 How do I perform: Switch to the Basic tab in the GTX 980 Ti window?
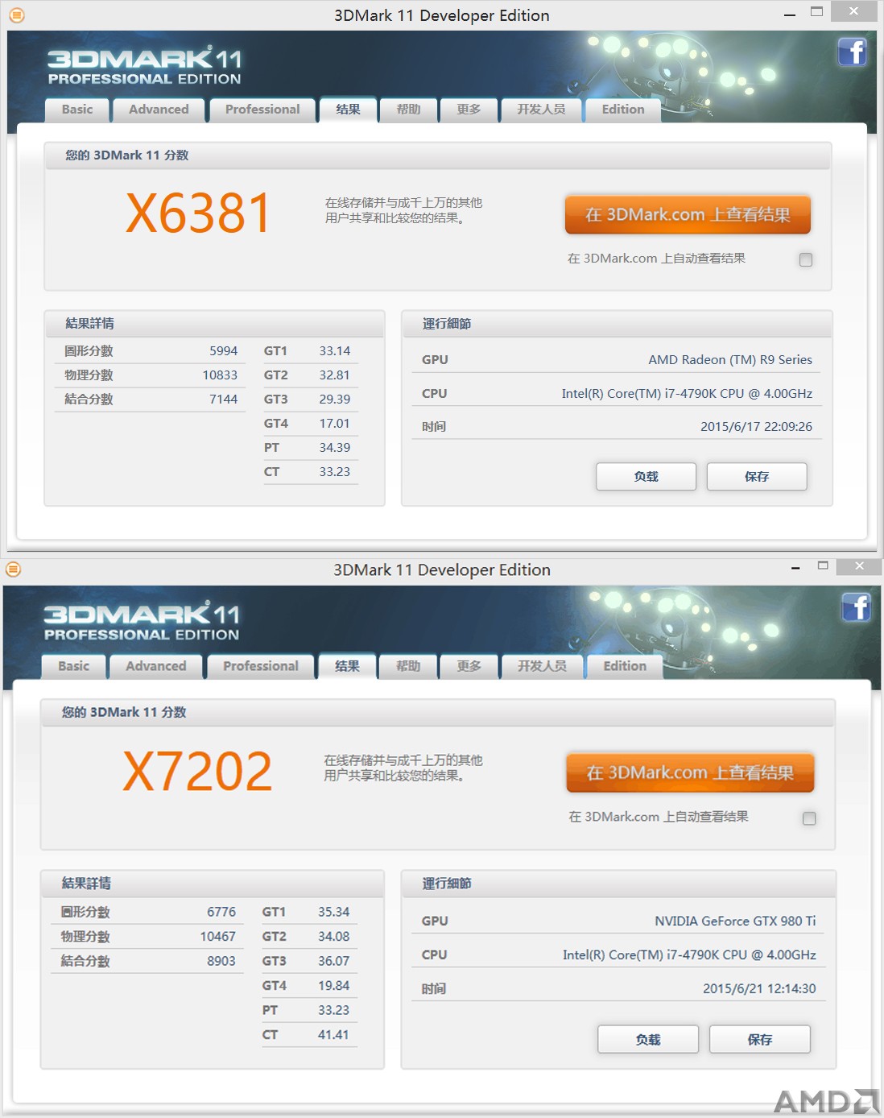pyautogui.click(x=74, y=666)
